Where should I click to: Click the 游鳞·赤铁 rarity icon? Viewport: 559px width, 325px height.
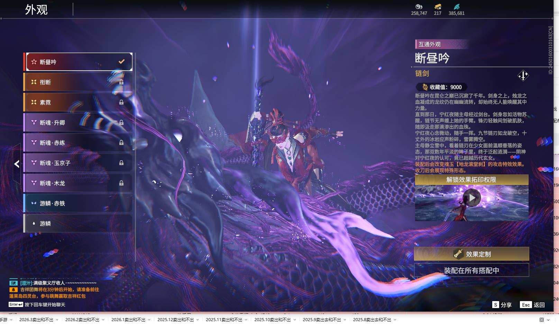(34, 203)
